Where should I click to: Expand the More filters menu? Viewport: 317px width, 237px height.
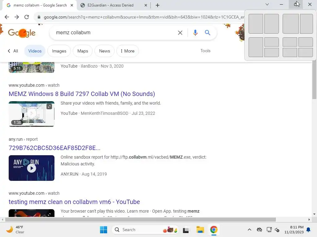128,51
